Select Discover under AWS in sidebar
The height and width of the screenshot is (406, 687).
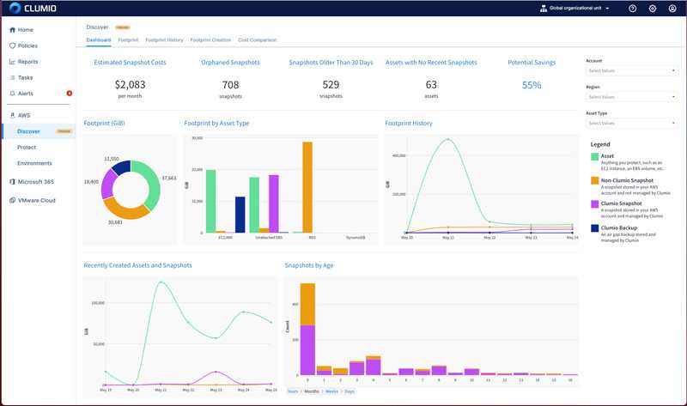(x=28, y=131)
